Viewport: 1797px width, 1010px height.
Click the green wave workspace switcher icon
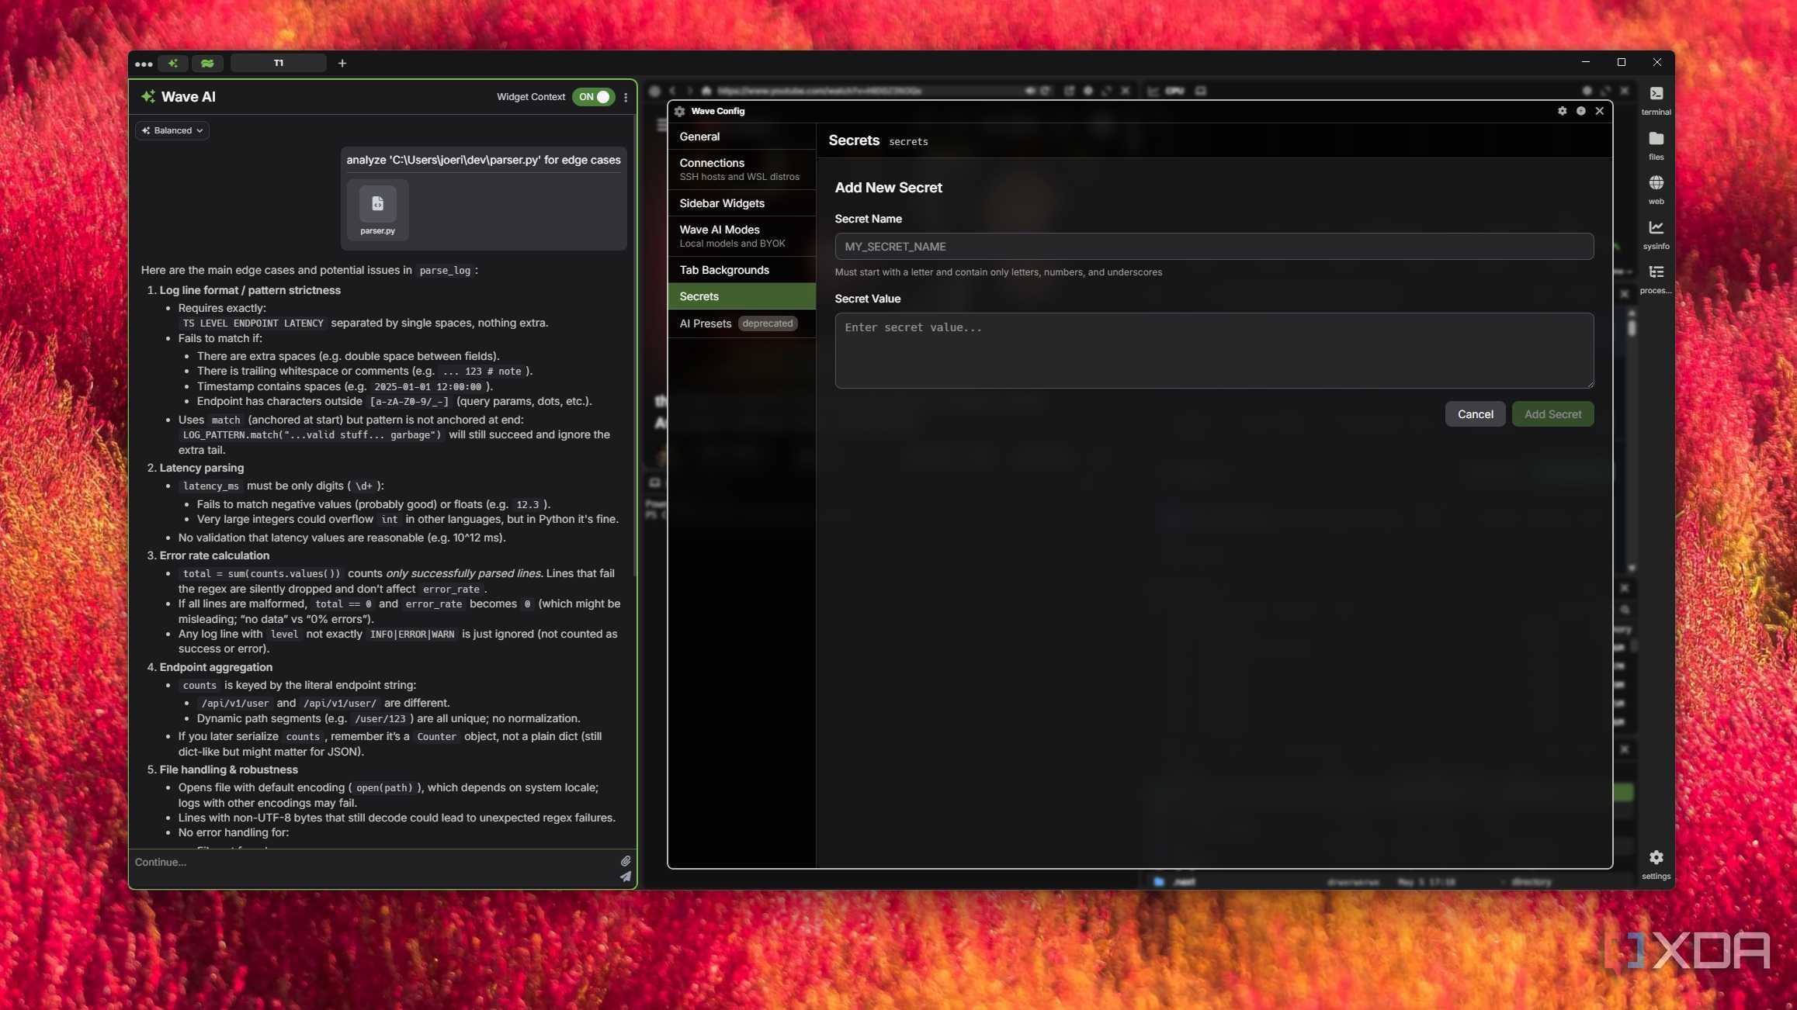pyautogui.click(x=207, y=63)
